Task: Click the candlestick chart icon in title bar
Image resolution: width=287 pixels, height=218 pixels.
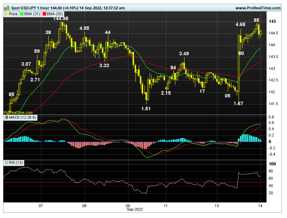Action: (7, 8)
